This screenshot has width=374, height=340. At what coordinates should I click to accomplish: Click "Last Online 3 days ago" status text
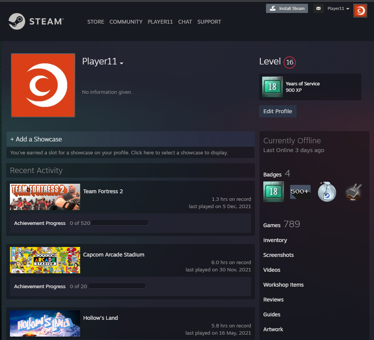click(293, 150)
